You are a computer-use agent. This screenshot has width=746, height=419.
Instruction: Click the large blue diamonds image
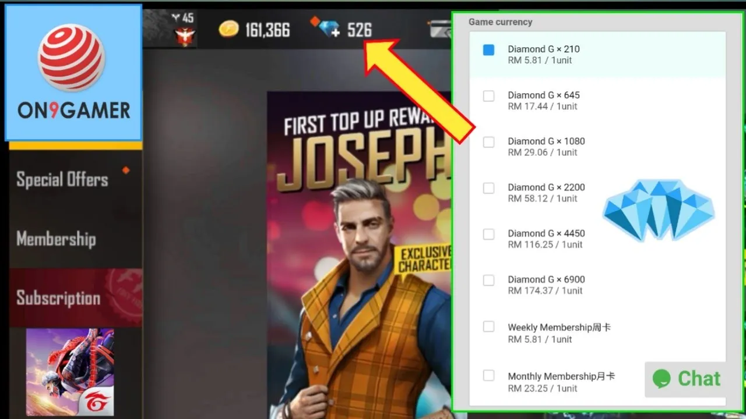click(x=659, y=210)
